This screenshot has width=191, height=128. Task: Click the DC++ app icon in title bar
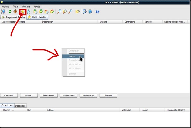click(2, 2)
